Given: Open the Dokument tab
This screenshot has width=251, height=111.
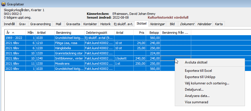Looking at the screenshot, I should pos(187,24).
